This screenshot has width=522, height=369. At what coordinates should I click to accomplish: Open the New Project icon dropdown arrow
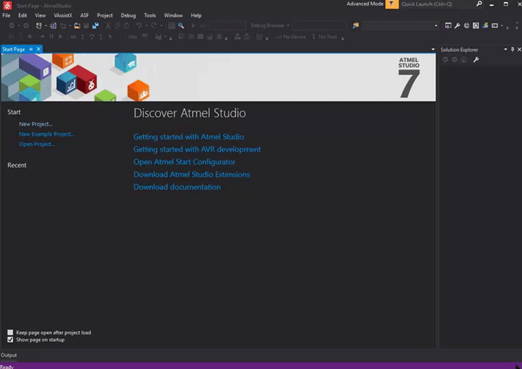pos(46,25)
